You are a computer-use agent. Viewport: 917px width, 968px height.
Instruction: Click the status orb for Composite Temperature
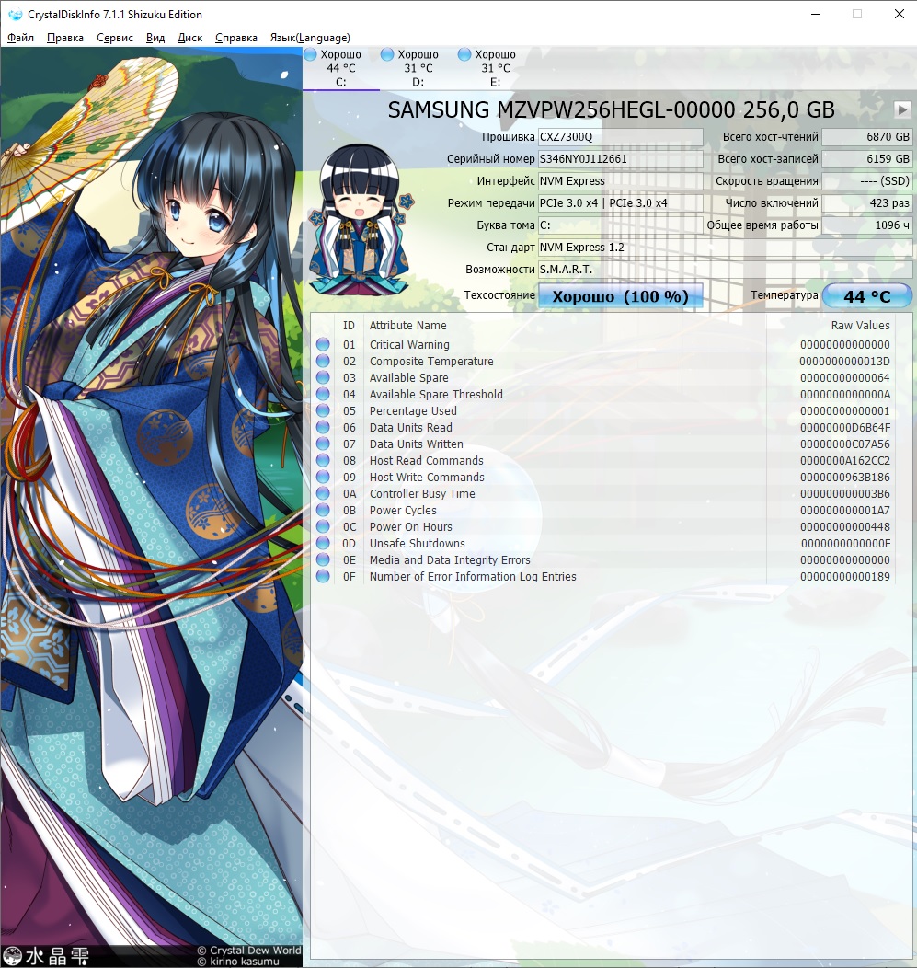[323, 361]
